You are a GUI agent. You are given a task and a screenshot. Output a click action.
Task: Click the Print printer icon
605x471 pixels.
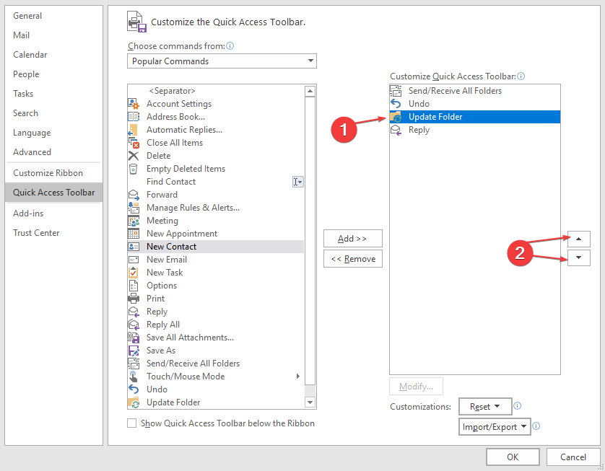[x=134, y=299]
